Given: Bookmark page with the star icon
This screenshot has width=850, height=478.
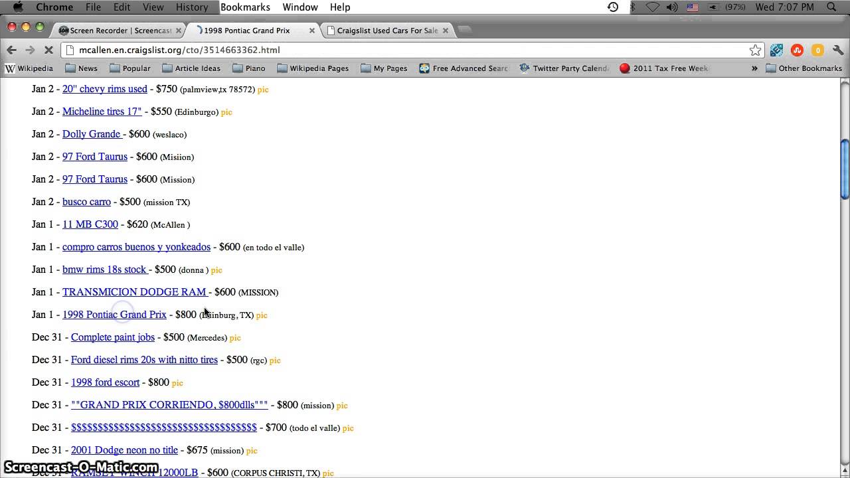Looking at the screenshot, I should tap(755, 50).
